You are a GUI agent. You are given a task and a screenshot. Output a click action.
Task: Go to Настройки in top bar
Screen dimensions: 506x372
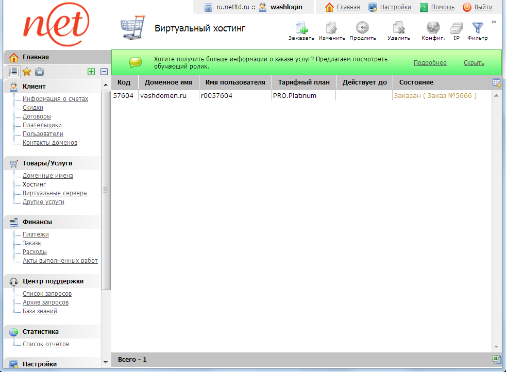[x=395, y=7]
